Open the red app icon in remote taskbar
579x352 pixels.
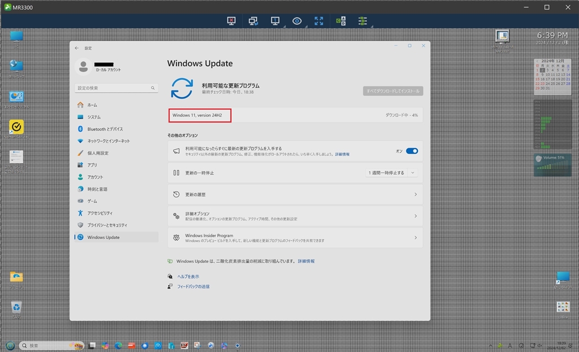click(132, 345)
